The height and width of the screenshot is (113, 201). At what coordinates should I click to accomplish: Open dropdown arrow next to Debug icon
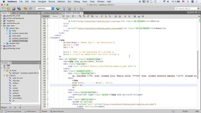[x=84, y=8]
